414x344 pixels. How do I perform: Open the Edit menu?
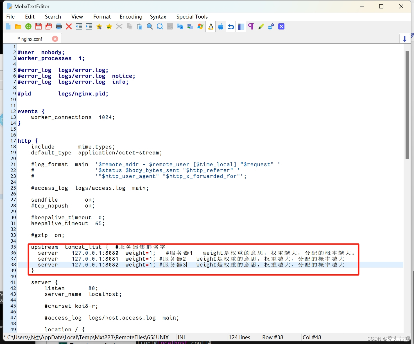(30, 17)
